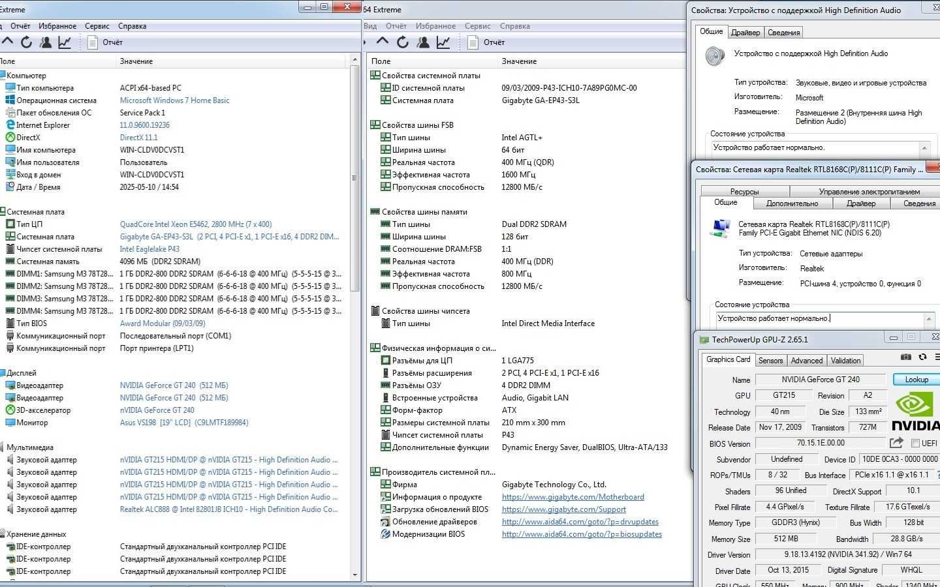Click the up-level arrow in the motherboard AIDA64 toolbar
Screen dimensions: 940x587
[x=383, y=42]
